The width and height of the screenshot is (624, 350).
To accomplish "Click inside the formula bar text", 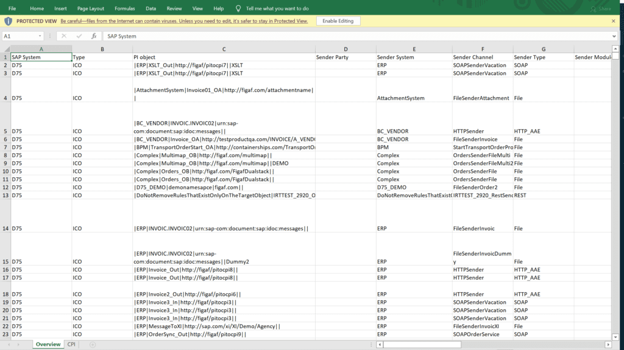I will pyautogui.click(x=356, y=36).
